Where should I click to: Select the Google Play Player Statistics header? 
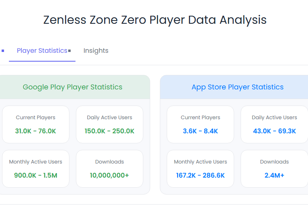[73, 87]
